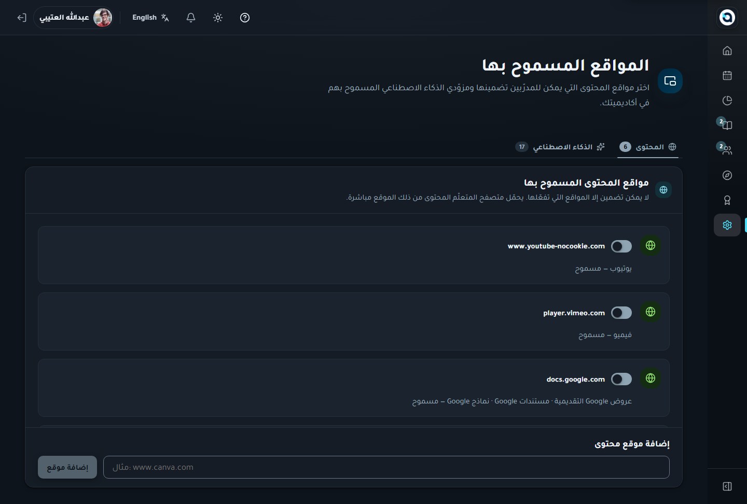Screen dimensions: 747x504
Task: Click the player.vimeo.com domain text
Action: click(574, 313)
